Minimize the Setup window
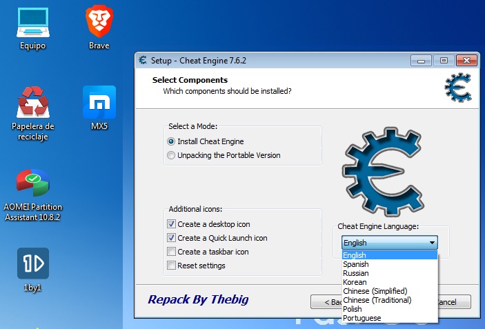The height and width of the screenshot is (329, 485). pos(421,60)
